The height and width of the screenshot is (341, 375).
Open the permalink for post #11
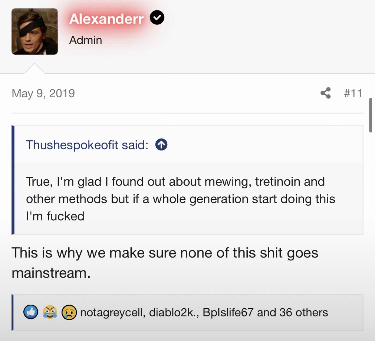coord(353,93)
